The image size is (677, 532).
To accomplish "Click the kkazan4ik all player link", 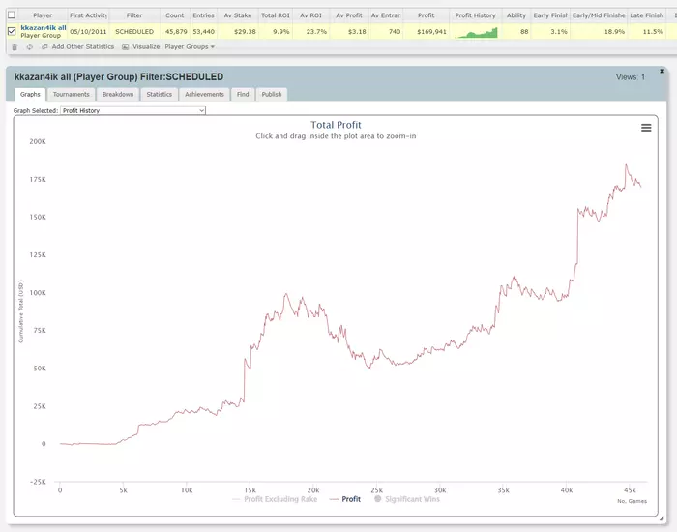I will [x=44, y=28].
